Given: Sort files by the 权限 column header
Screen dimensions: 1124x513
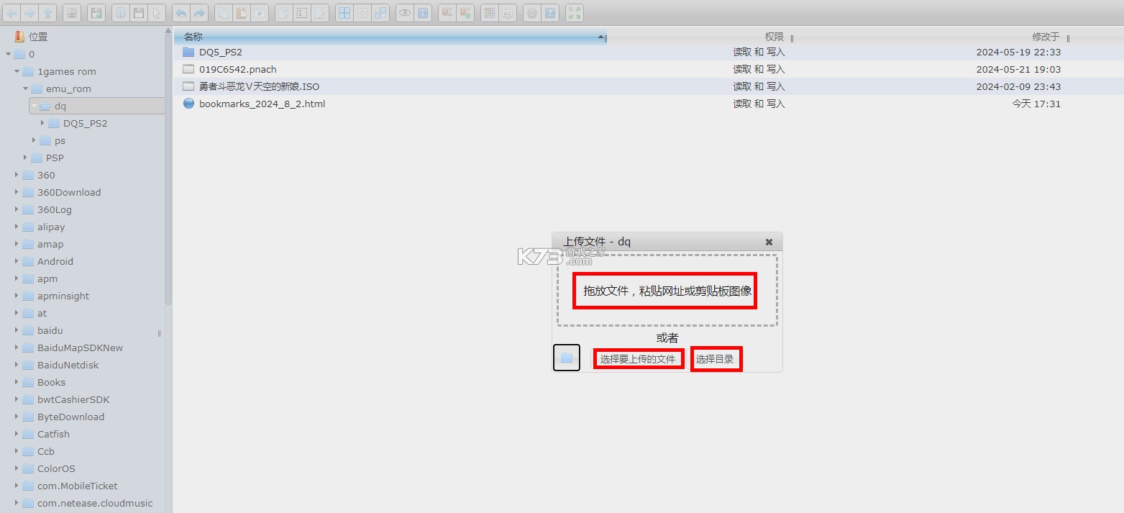Looking at the screenshot, I should (773, 36).
